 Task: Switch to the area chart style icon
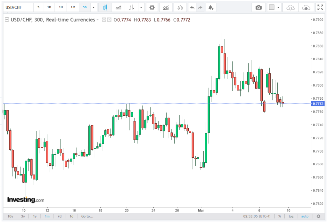tap(118, 7)
